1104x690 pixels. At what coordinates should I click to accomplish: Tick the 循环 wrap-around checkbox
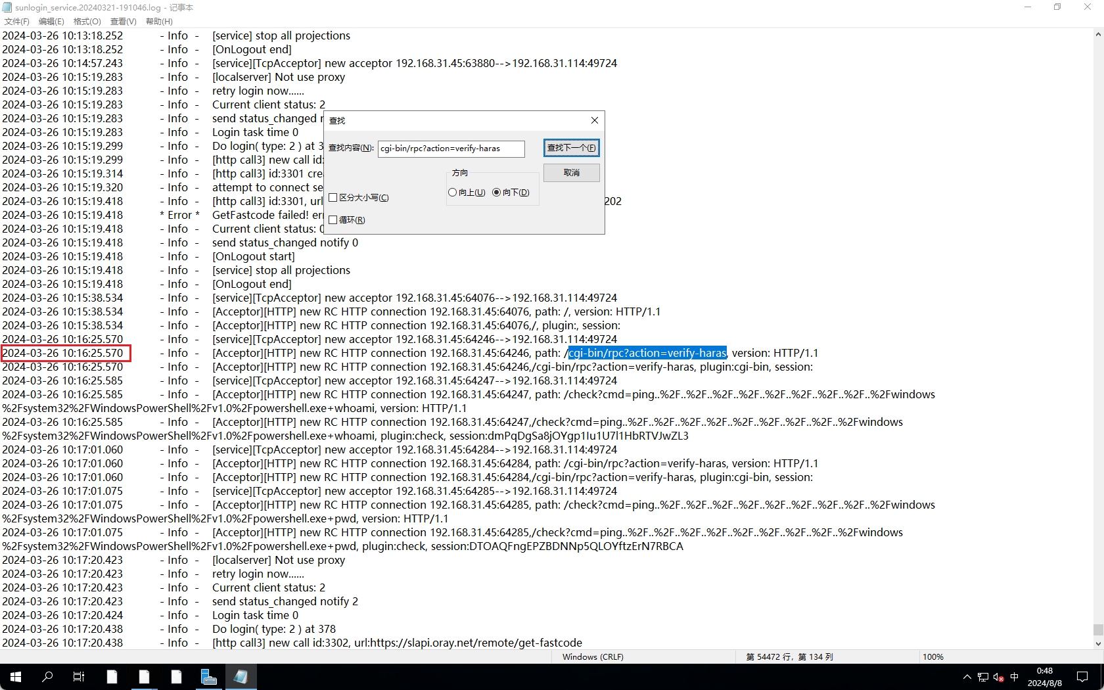[x=333, y=220]
